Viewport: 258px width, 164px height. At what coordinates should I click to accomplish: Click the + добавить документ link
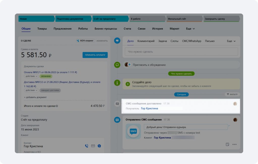(x=35, y=97)
